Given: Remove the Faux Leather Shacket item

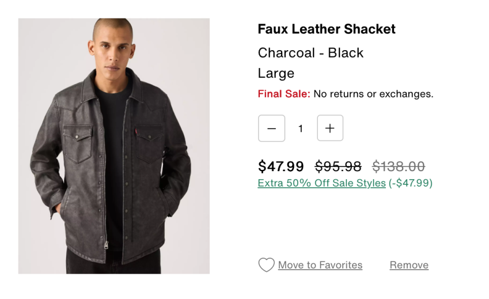Looking at the screenshot, I should [x=409, y=265].
